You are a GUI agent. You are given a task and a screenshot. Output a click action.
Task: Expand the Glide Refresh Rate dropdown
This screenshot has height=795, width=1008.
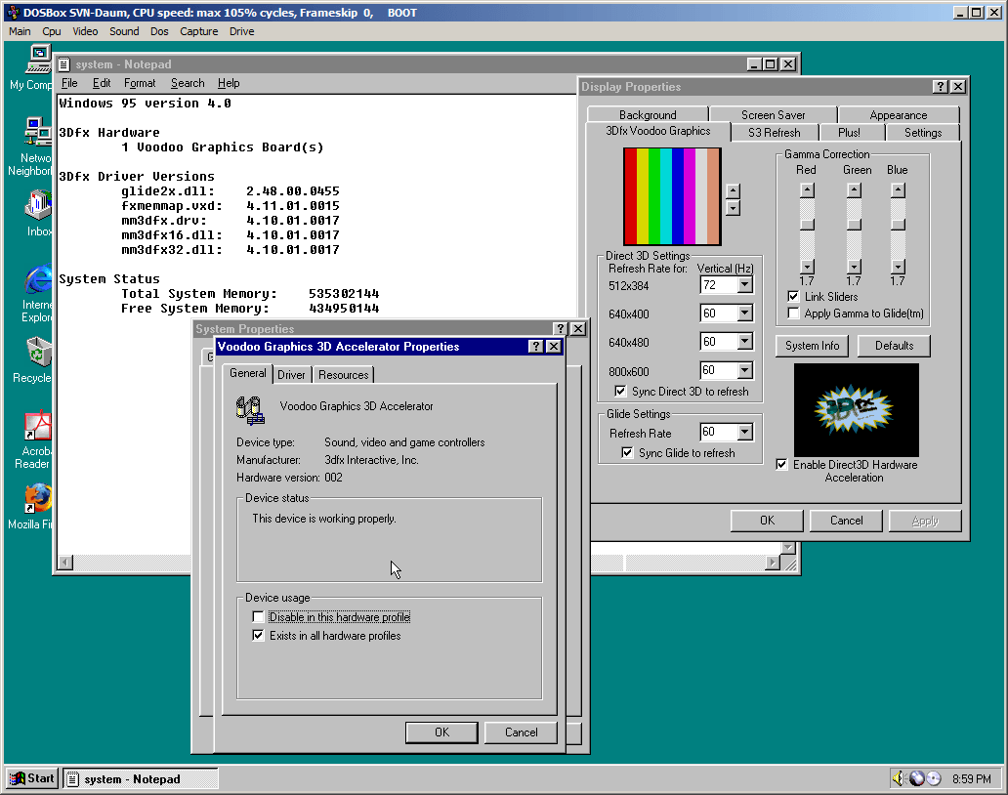tap(744, 433)
